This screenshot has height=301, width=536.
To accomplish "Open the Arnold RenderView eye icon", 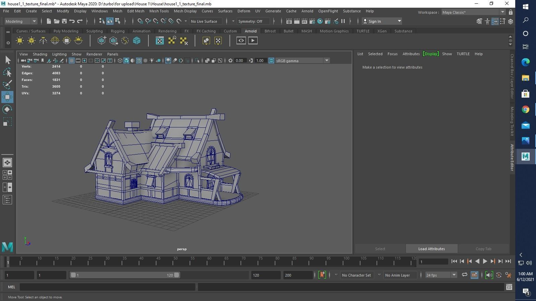I will [x=241, y=41].
